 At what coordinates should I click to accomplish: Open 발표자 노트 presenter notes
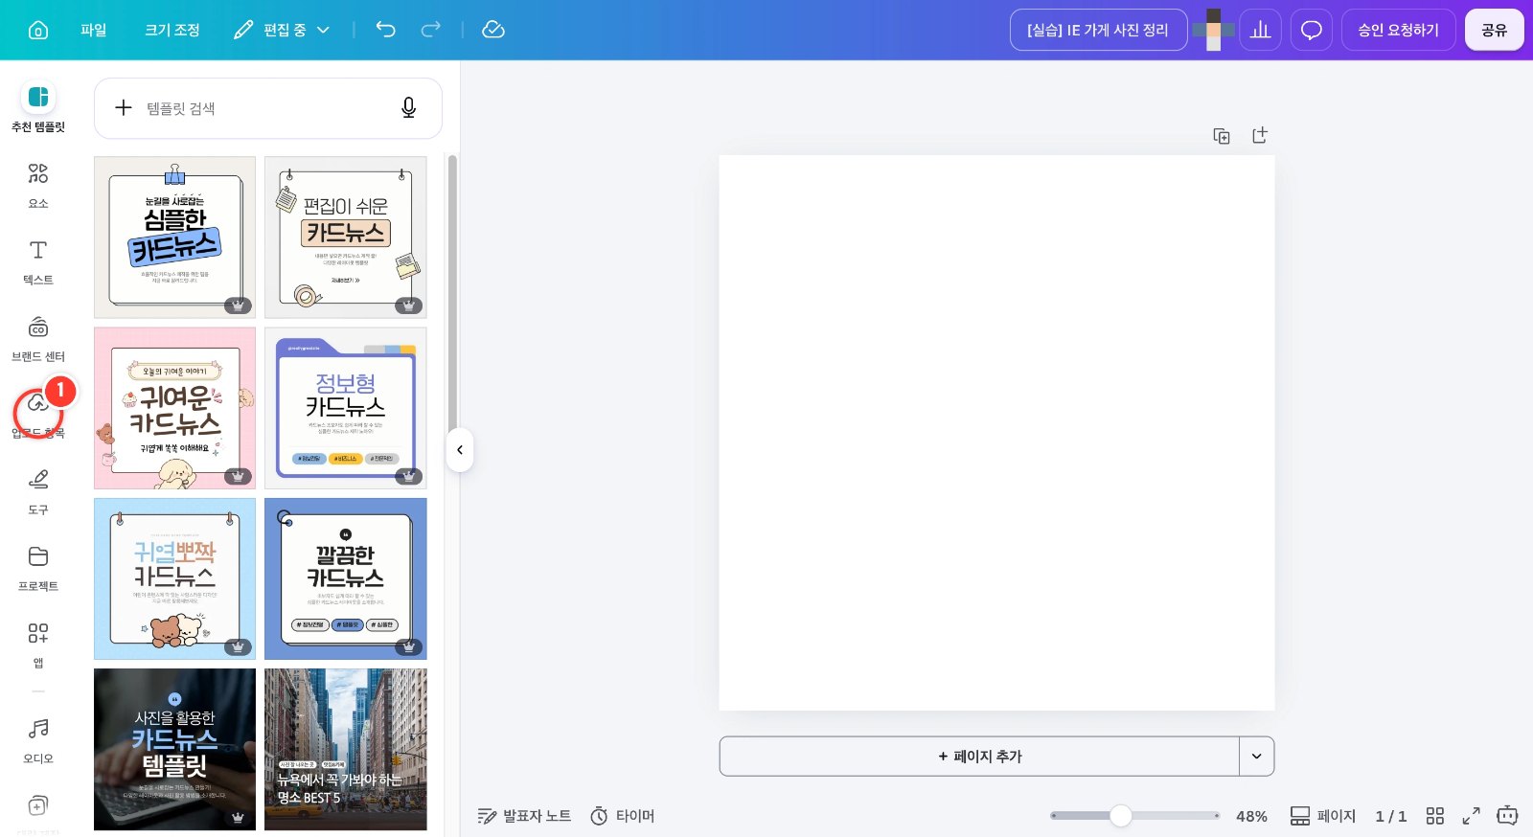(524, 816)
